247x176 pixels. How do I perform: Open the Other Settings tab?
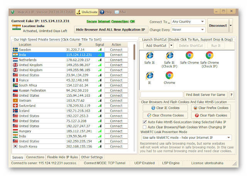pyautogui.click(x=92, y=157)
